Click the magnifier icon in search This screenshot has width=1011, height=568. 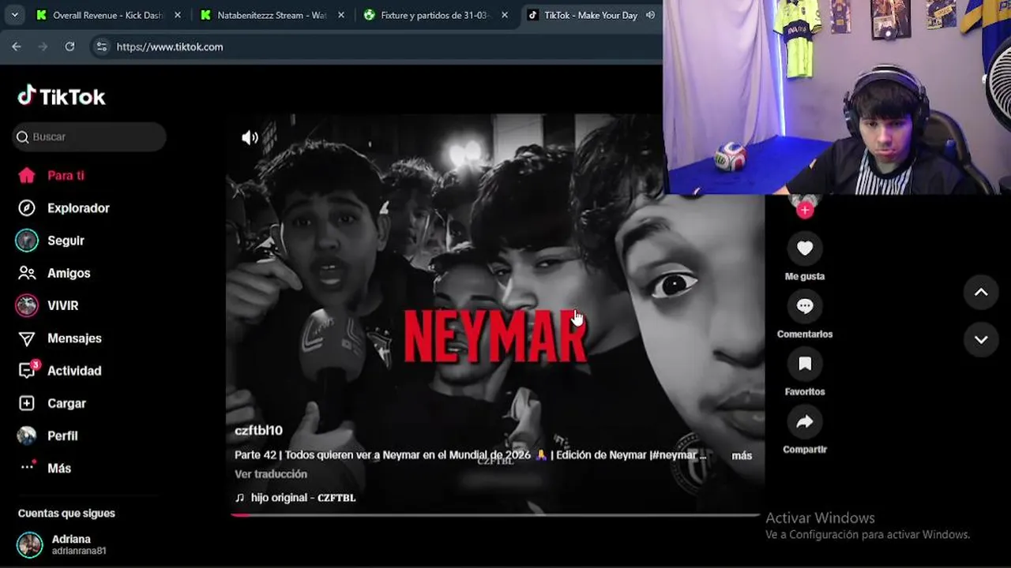tap(23, 137)
